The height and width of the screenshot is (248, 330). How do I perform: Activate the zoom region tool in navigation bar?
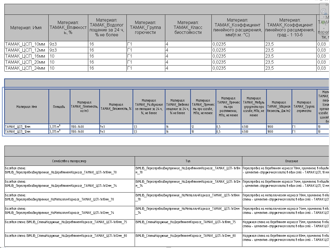[x=323, y=23]
